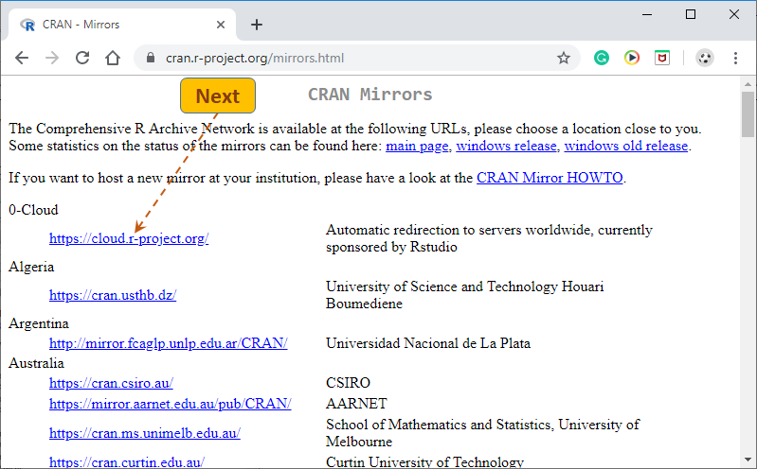
Task: Open the colorful play-button extension
Action: pos(632,58)
